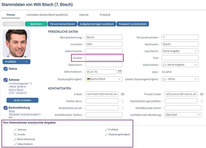The image size is (206, 148).
Task: Click the Passwort zurücksetzen button
Action: [133, 24]
